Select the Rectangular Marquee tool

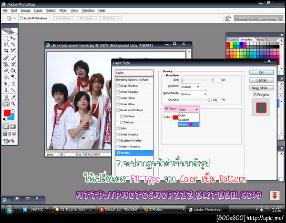6,39
